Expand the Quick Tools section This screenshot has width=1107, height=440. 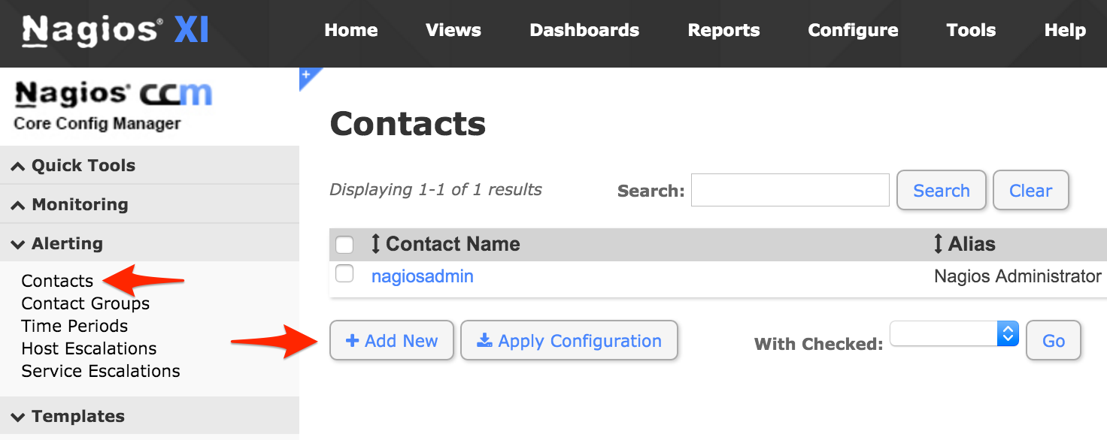click(x=83, y=166)
